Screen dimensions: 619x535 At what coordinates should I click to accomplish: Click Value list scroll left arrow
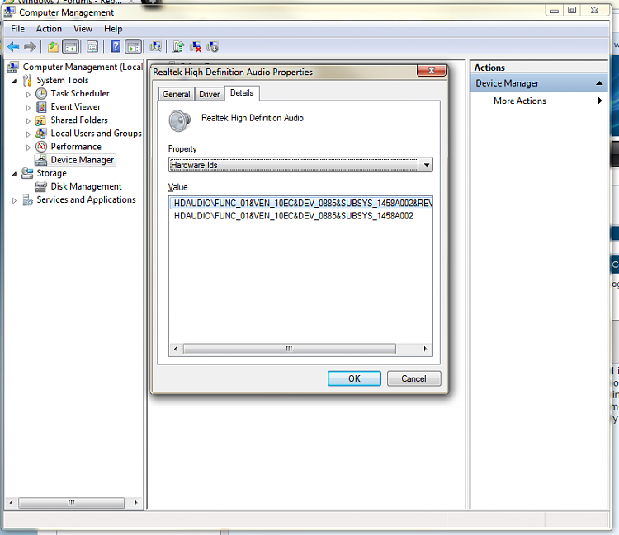tap(176, 349)
